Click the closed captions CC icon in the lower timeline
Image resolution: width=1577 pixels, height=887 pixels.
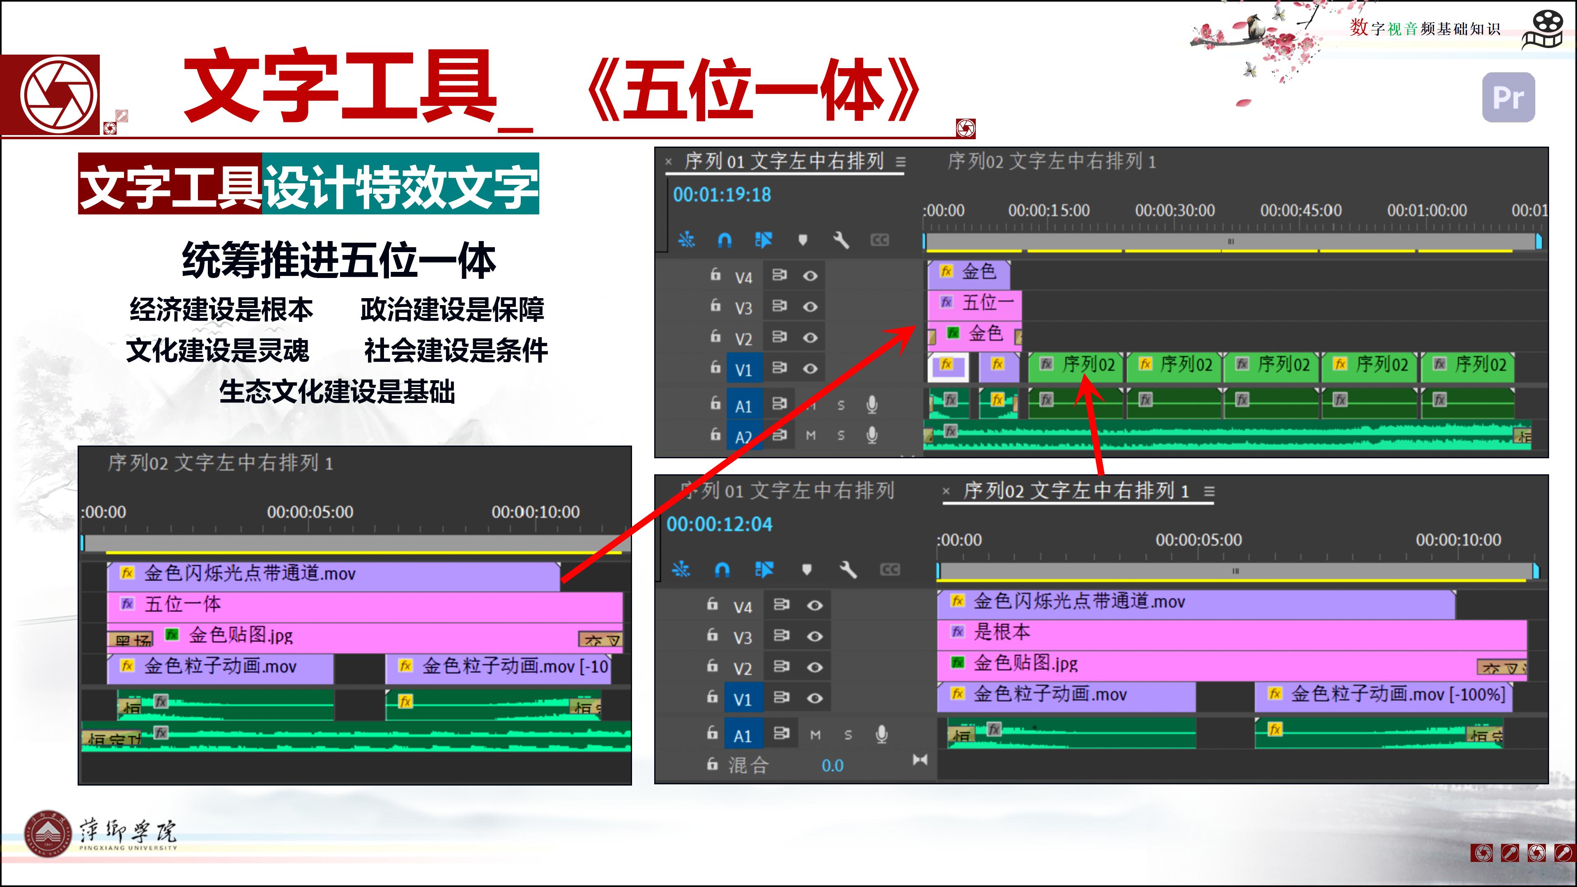point(890,570)
